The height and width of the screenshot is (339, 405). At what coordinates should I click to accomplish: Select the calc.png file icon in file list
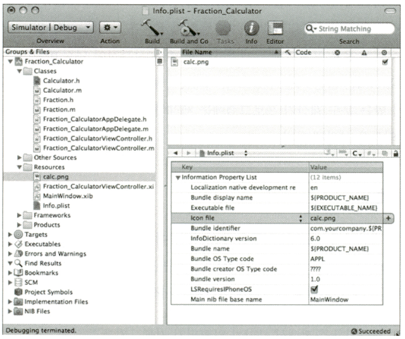coord(175,62)
